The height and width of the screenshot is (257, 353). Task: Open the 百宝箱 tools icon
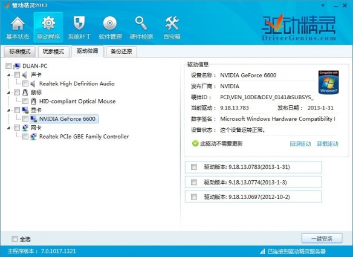click(x=172, y=23)
